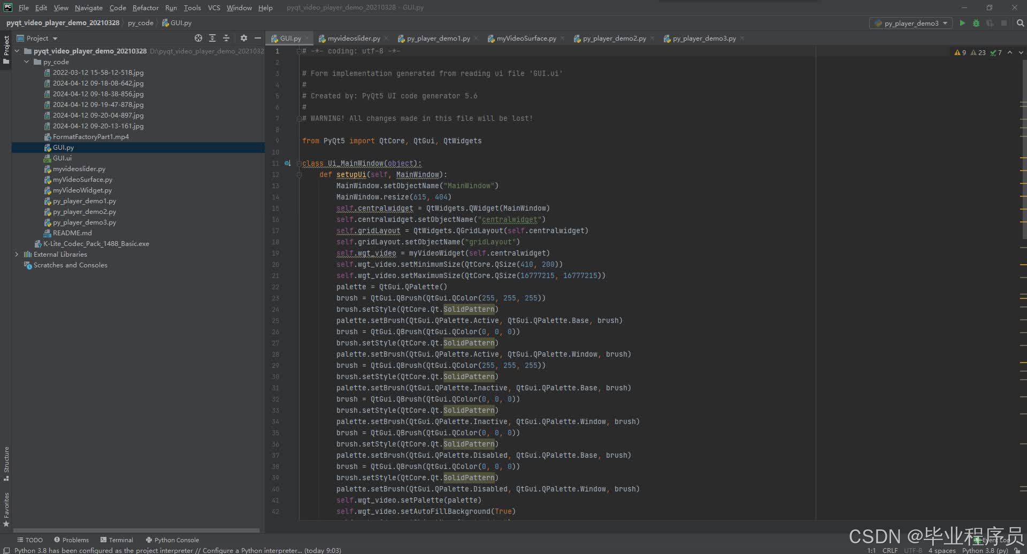Open the Project tool window stripe button

tap(6, 50)
